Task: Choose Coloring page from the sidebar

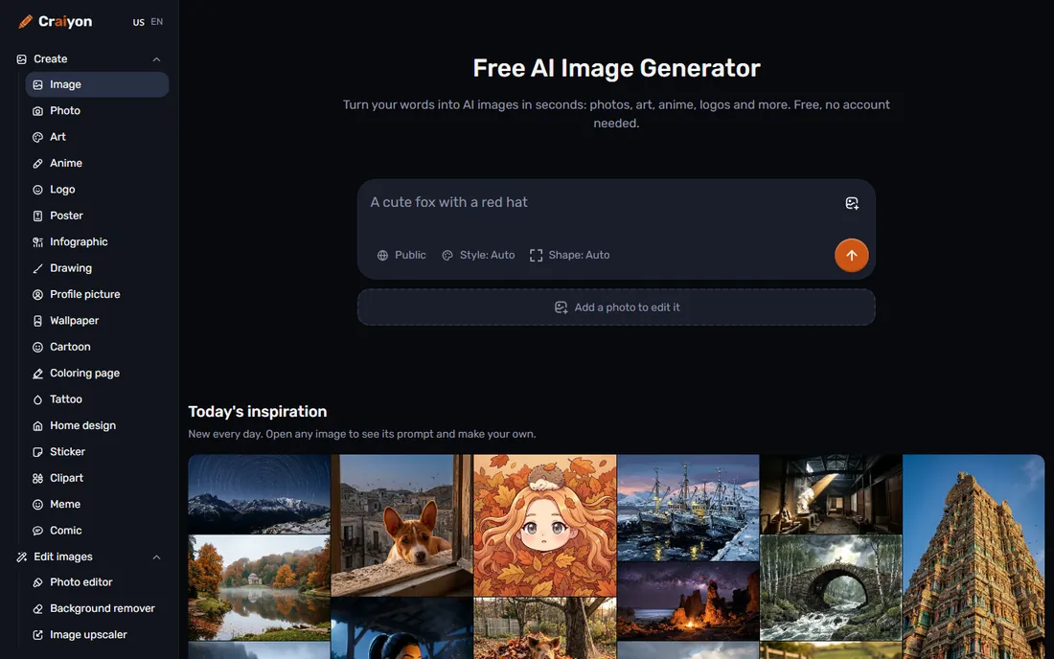Action: click(97, 373)
